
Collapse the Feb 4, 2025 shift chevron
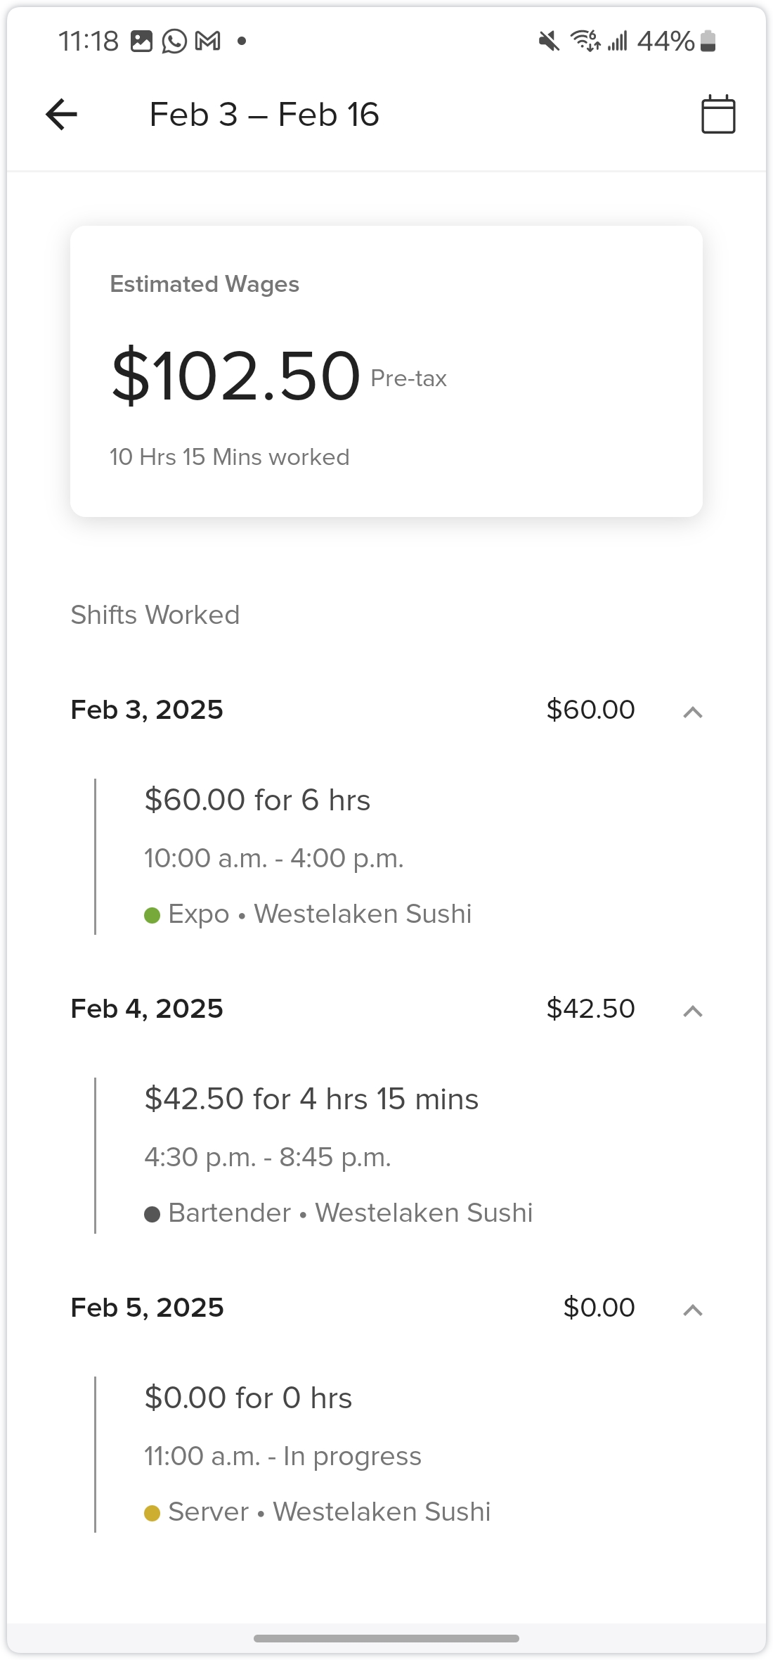[x=693, y=1011]
